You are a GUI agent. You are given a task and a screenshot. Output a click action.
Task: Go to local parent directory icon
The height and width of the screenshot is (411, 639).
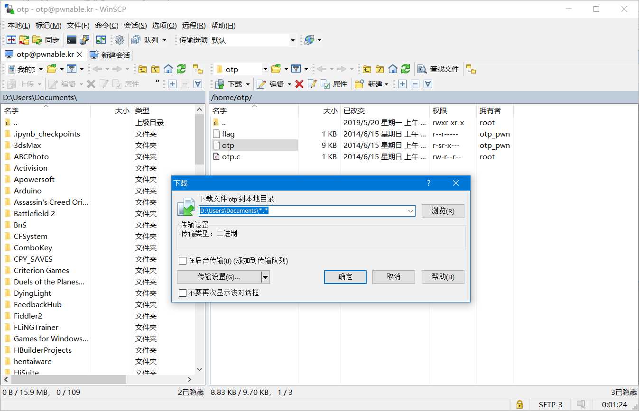click(x=142, y=69)
